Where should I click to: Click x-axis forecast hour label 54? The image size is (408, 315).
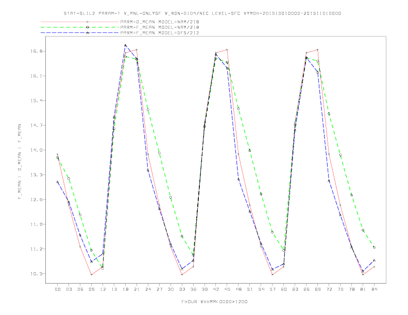click(x=261, y=289)
